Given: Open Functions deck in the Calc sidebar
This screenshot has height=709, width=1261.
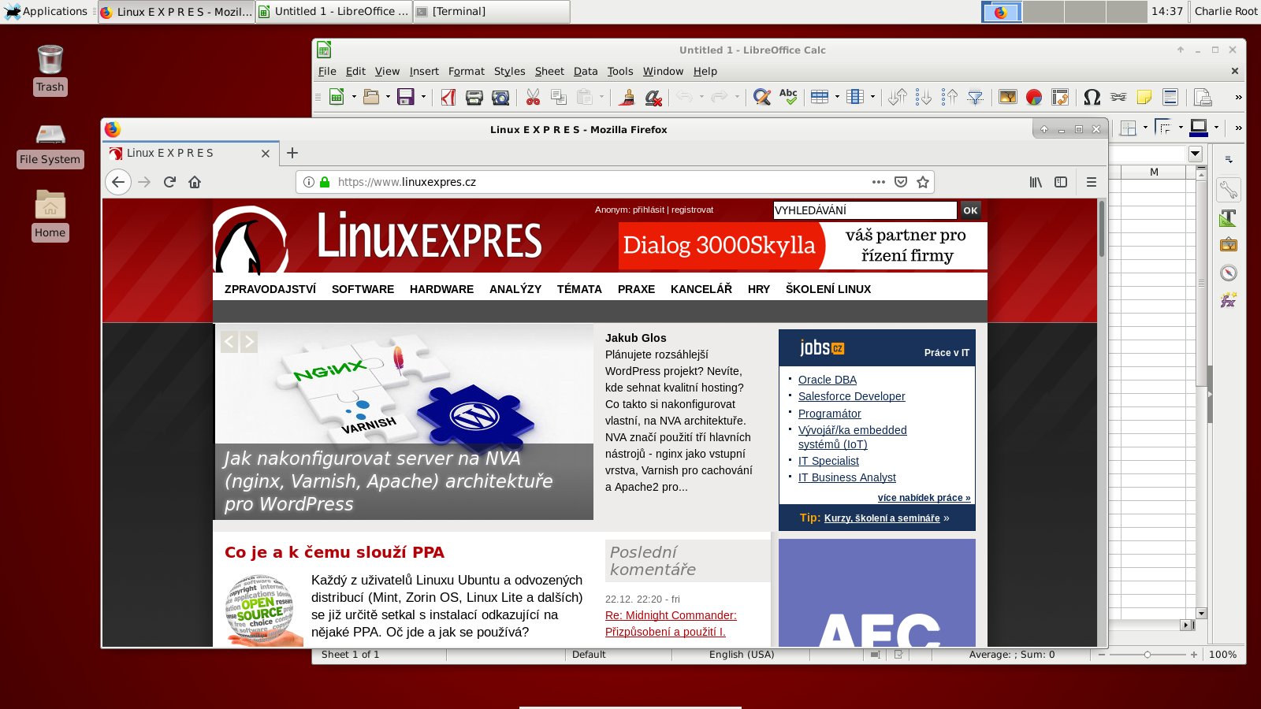Looking at the screenshot, I should point(1229,300).
